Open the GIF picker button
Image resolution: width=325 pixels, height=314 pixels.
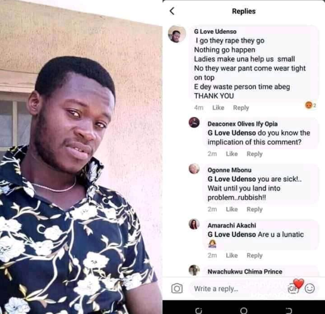coord(293,289)
